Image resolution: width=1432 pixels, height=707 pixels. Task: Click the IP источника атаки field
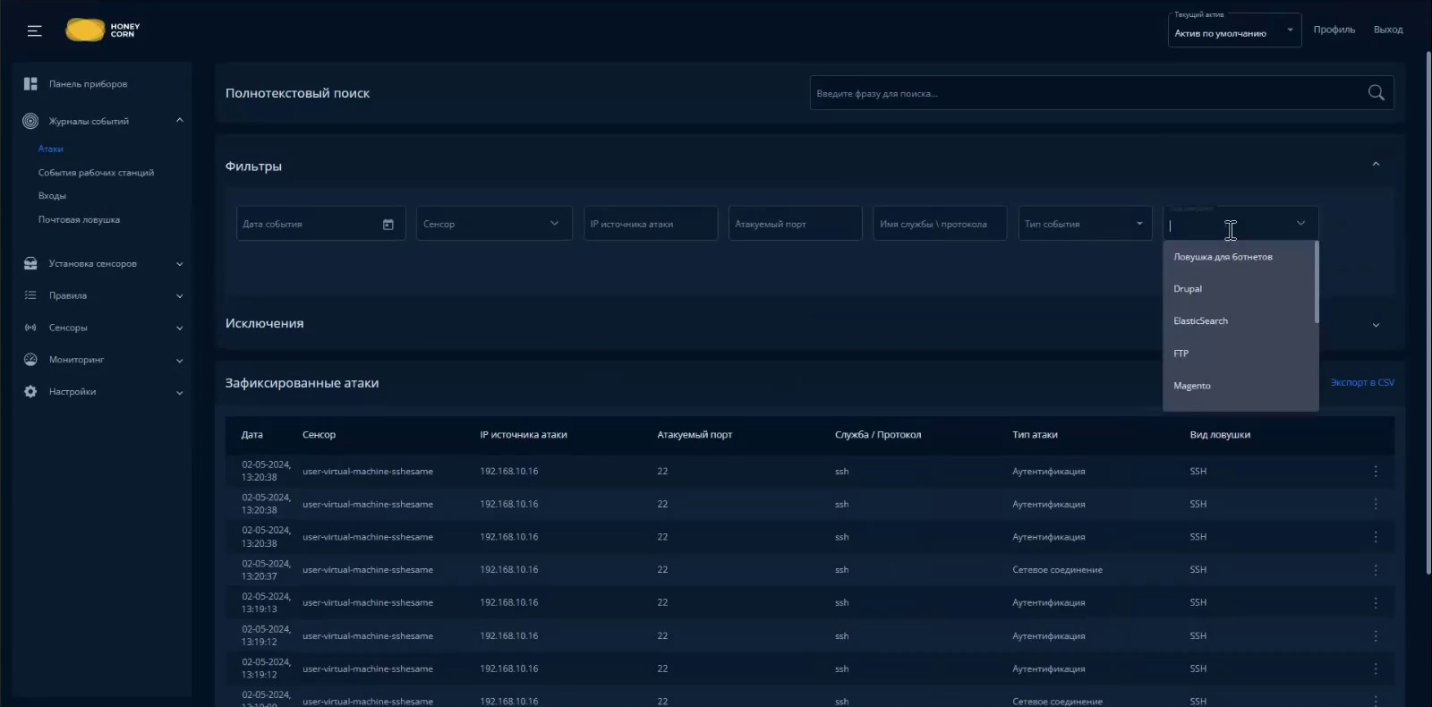[651, 224]
